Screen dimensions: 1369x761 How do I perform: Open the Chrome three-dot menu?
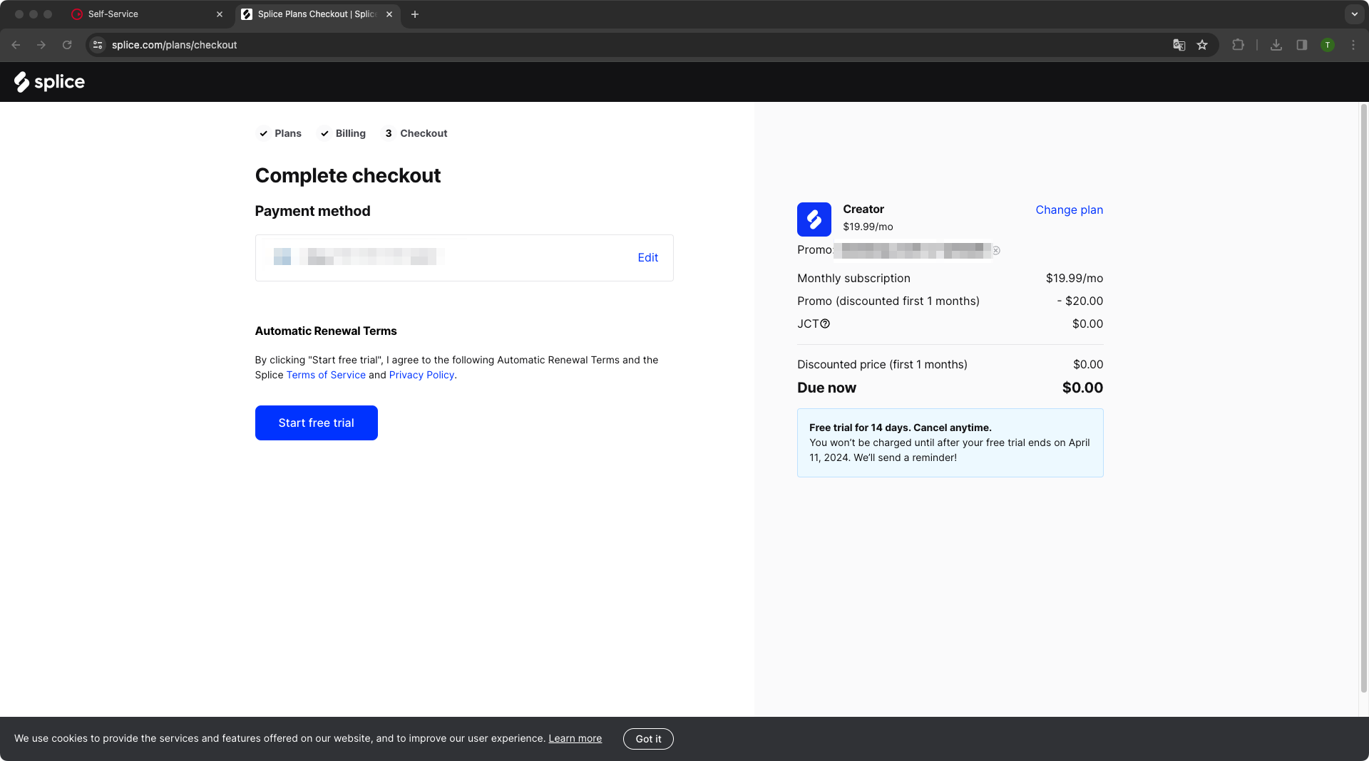click(x=1353, y=45)
